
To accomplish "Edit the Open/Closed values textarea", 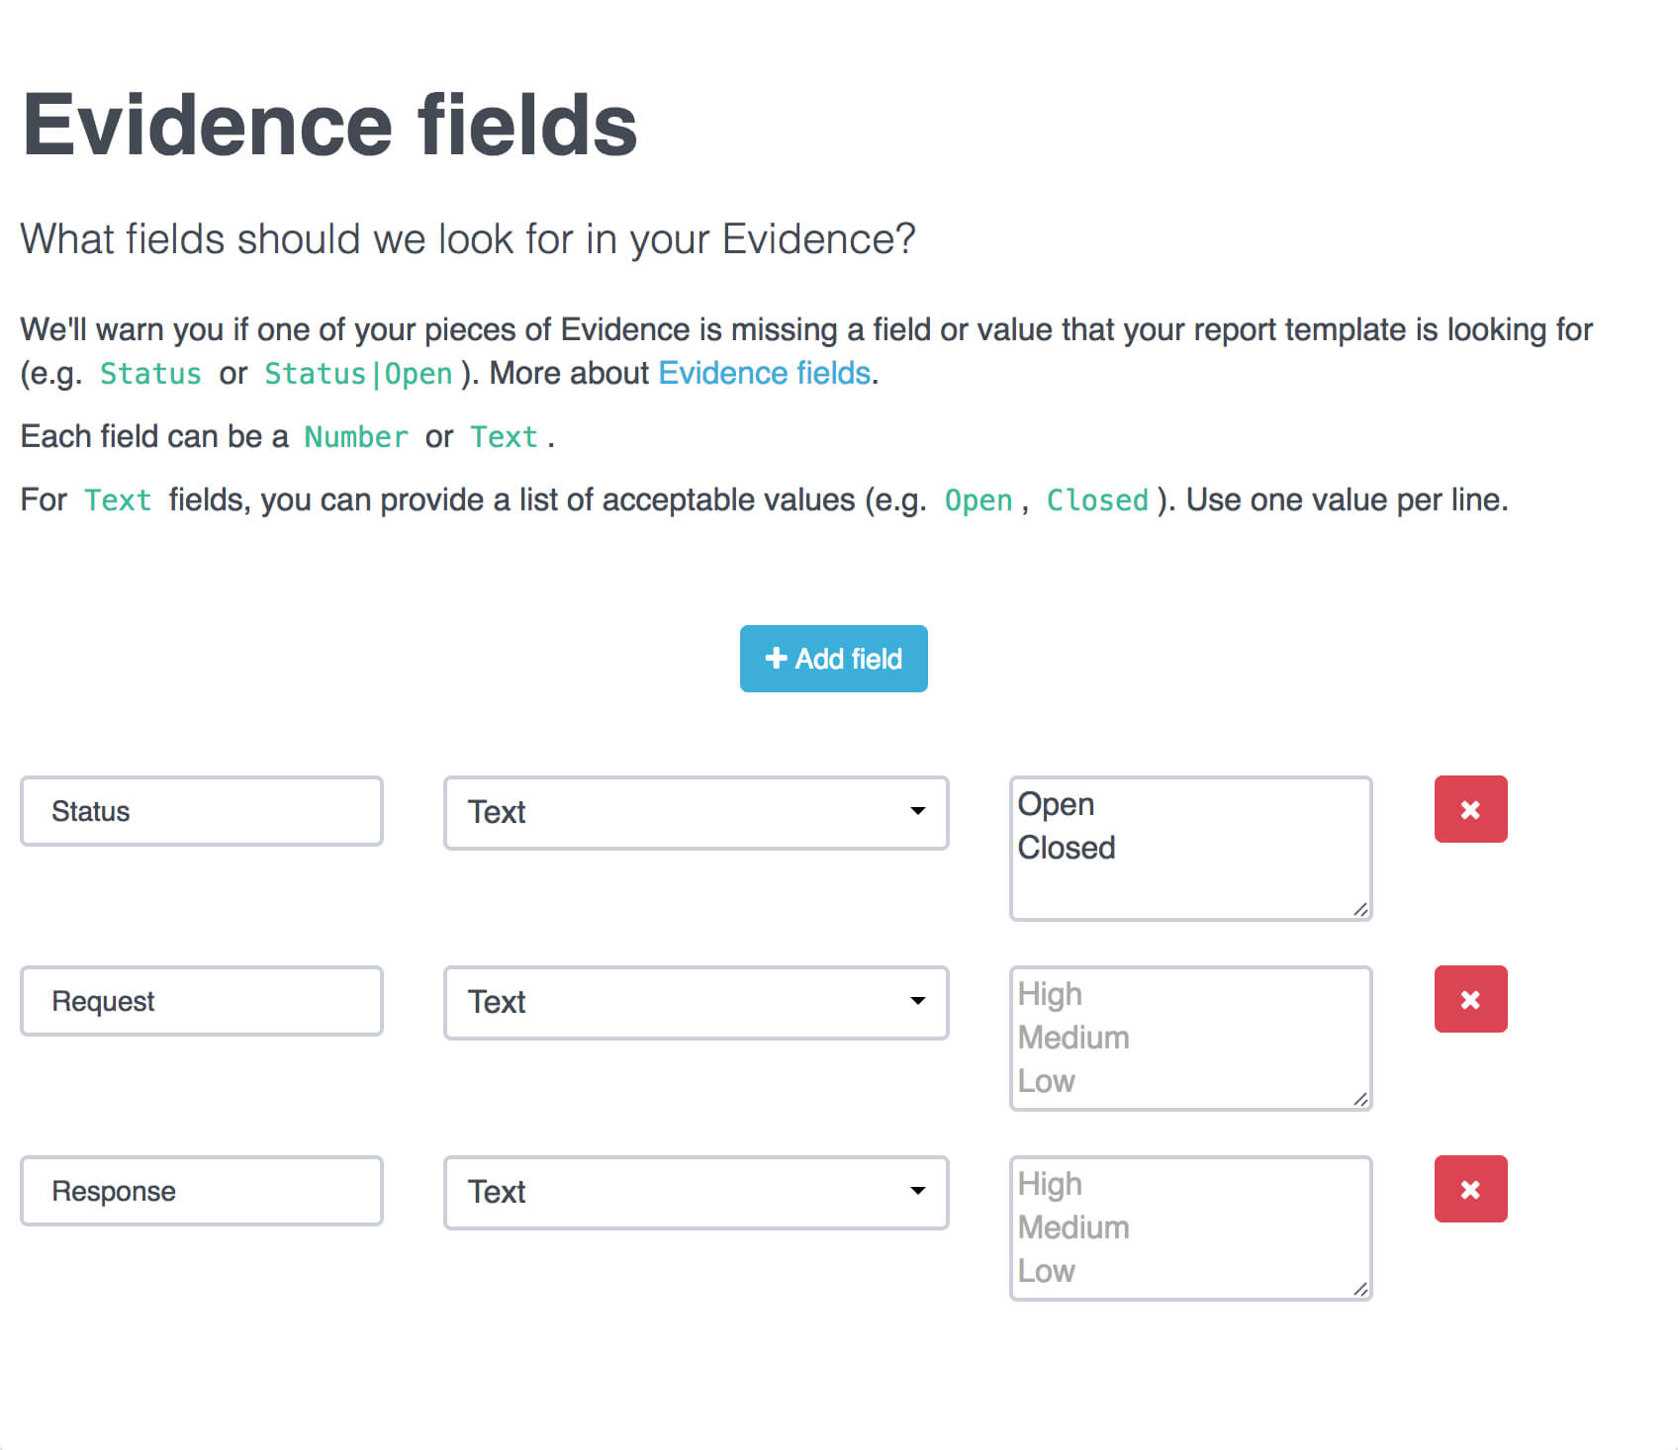I will [1190, 849].
